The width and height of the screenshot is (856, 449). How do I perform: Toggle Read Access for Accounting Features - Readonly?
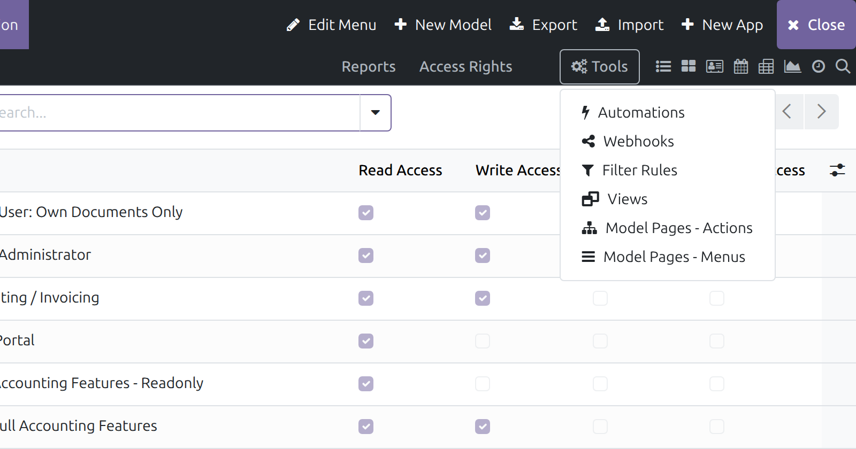click(366, 384)
